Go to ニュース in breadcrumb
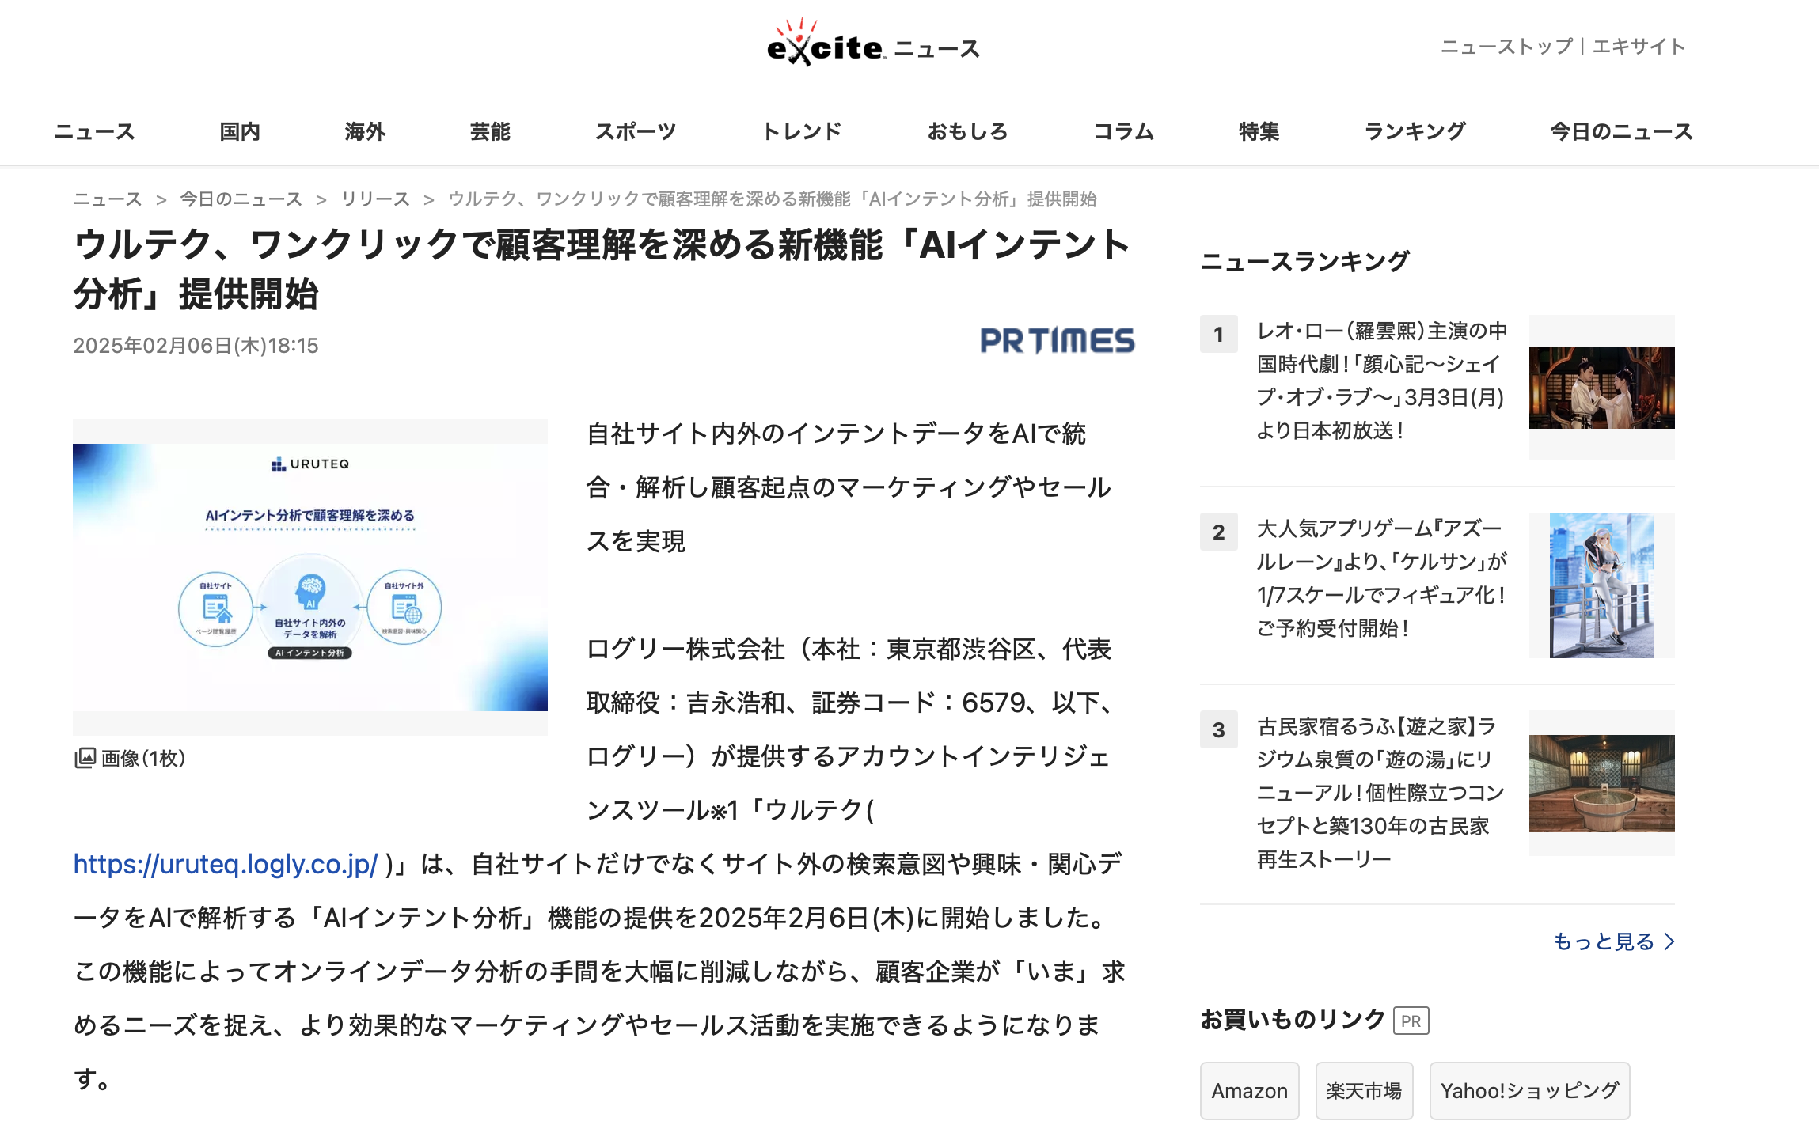This screenshot has width=1819, height=1125. pos(108,199)
